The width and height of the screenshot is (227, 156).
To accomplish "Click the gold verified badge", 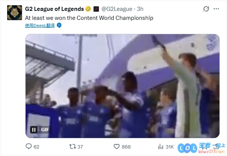I will [88, 9].
